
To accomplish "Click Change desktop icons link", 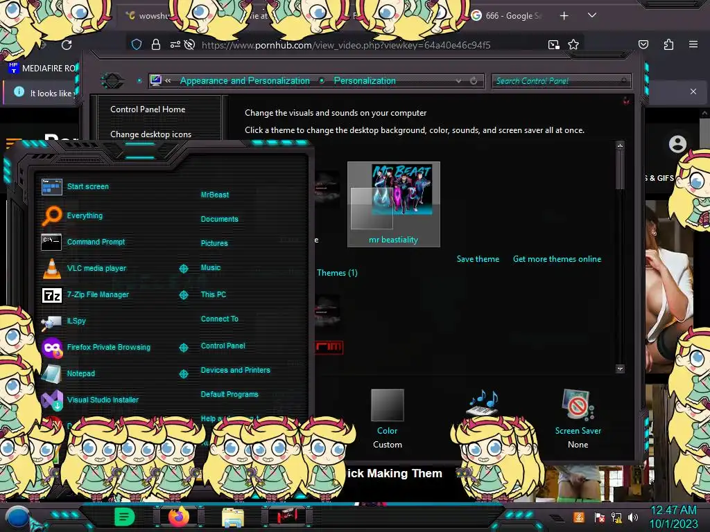I will click(x=150, y=134).
